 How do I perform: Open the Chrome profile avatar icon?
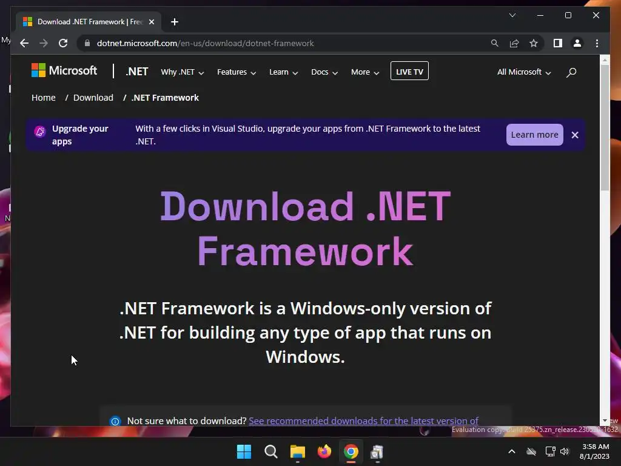click(x=577, y=43)
